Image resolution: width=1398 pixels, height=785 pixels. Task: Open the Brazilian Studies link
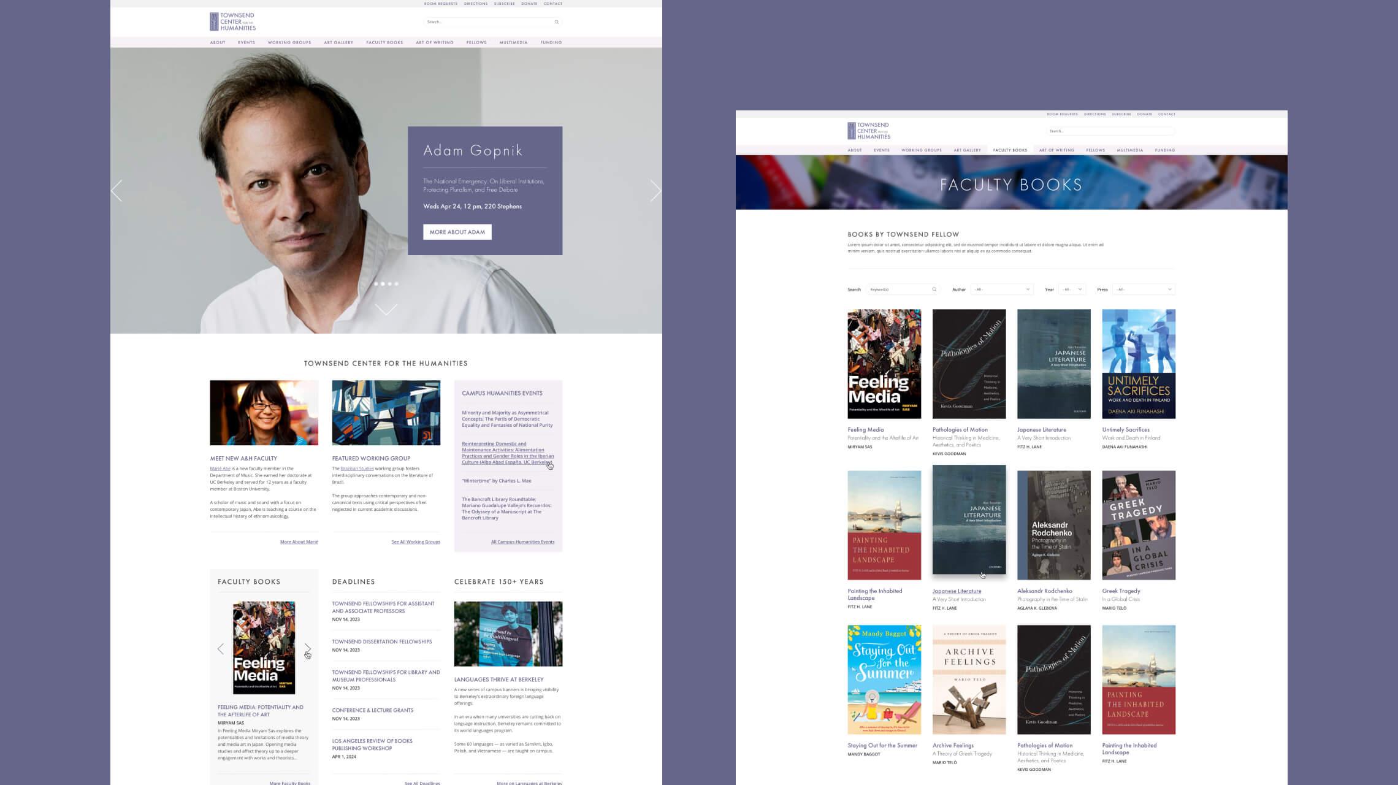click(x=357, y=469)
